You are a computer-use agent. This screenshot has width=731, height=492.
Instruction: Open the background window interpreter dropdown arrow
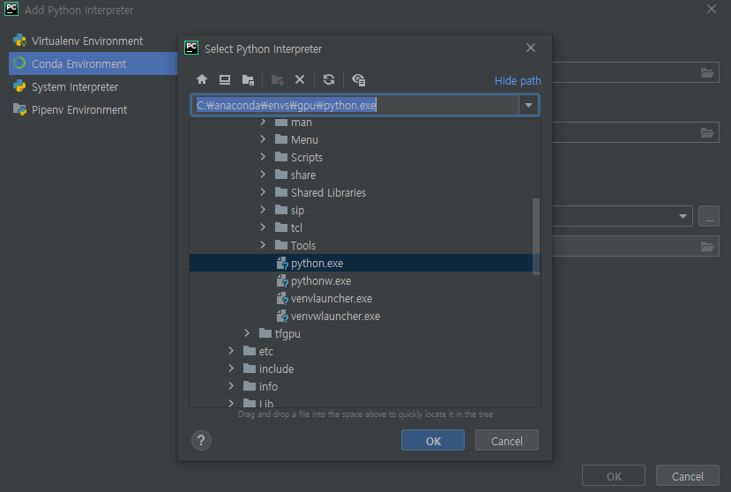tap(683, 216)
